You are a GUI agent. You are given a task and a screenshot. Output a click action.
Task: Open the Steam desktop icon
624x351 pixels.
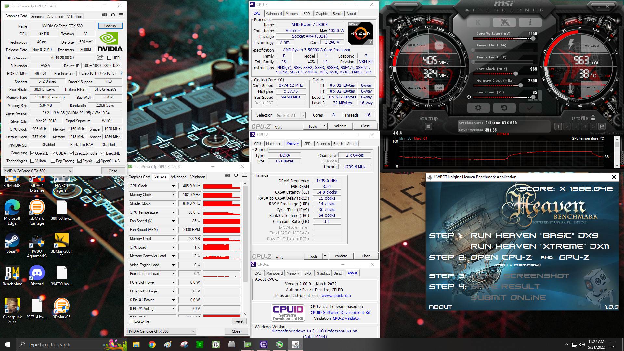point(12,243)
